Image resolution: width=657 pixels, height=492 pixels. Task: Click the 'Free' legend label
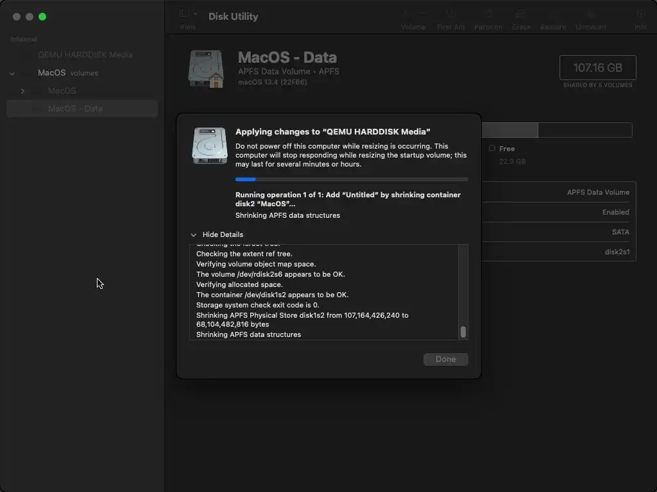(507, 149)
